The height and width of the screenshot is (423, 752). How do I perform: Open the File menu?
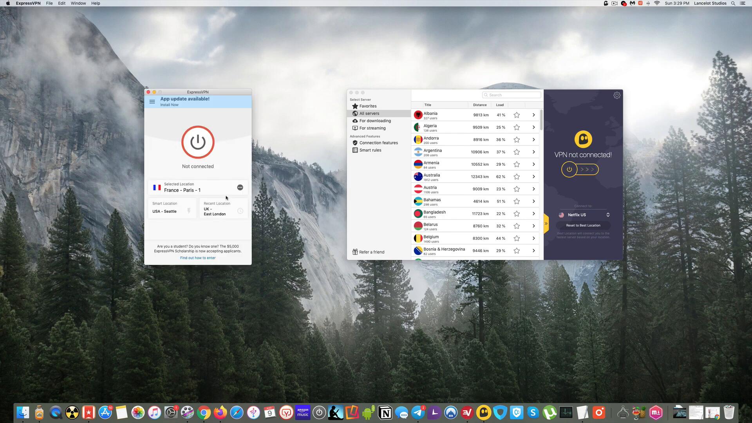point(49,3)
